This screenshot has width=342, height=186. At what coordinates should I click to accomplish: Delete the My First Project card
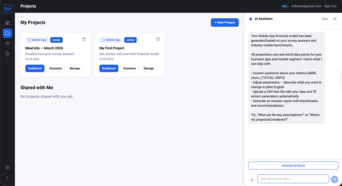coord(158,39)
